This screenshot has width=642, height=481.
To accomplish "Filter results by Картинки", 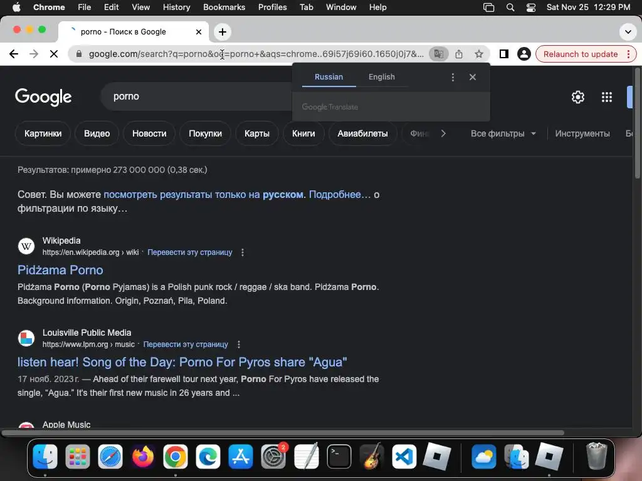I will coord(43,133).
